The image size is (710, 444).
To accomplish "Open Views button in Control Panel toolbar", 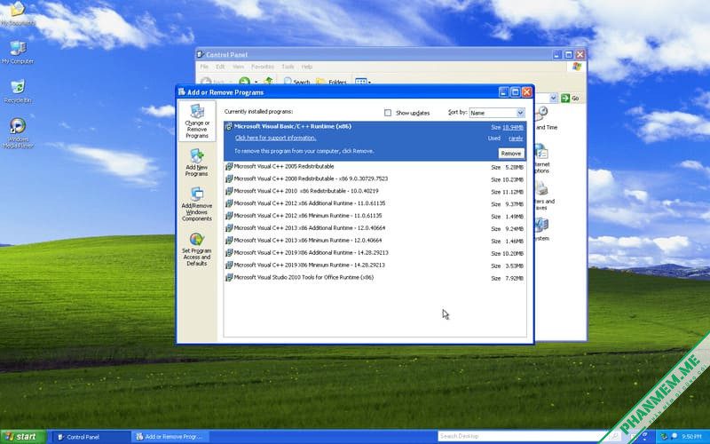I will tap(363, 82).
